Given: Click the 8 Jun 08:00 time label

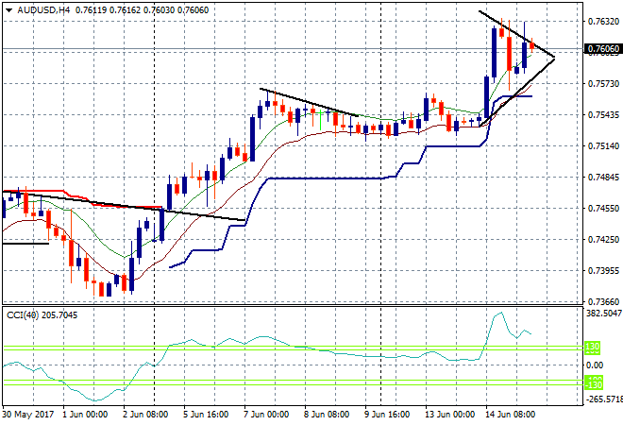Looking at the screenshot, I should tap(327, 415).
